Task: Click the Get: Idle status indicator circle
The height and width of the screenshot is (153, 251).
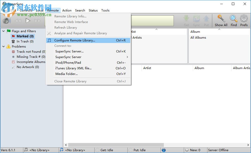Action: (x=97, y=150)
